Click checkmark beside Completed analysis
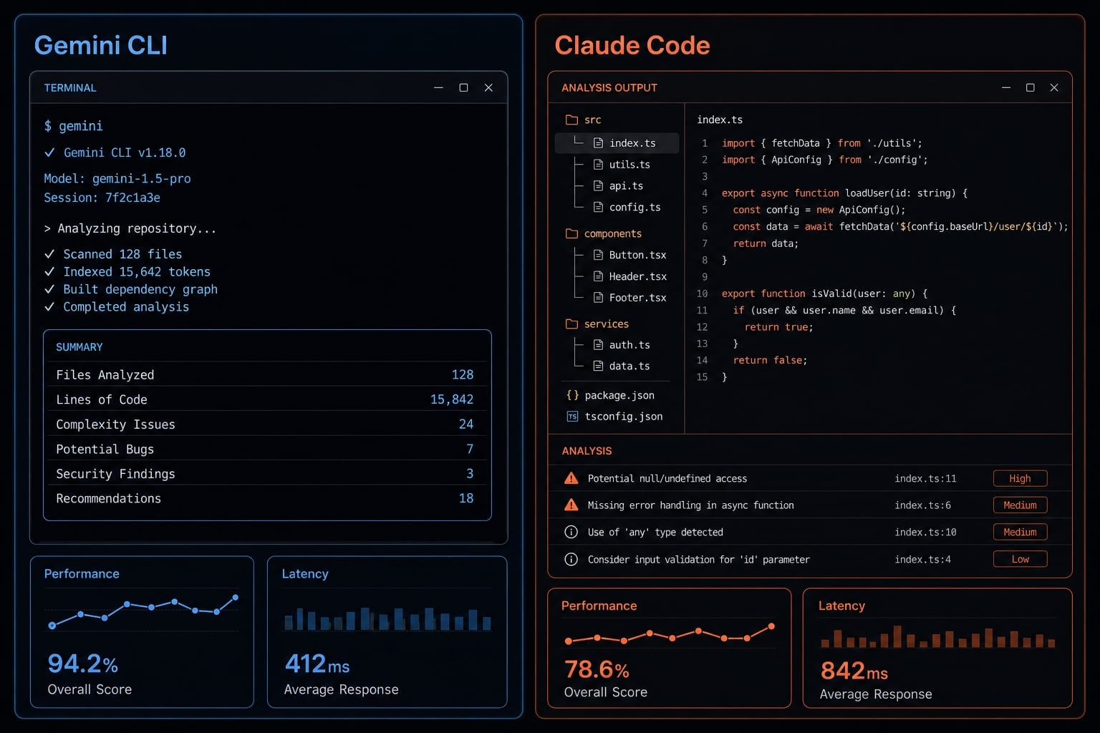The height and width of the screenshot is (733, 1100). 49,306
